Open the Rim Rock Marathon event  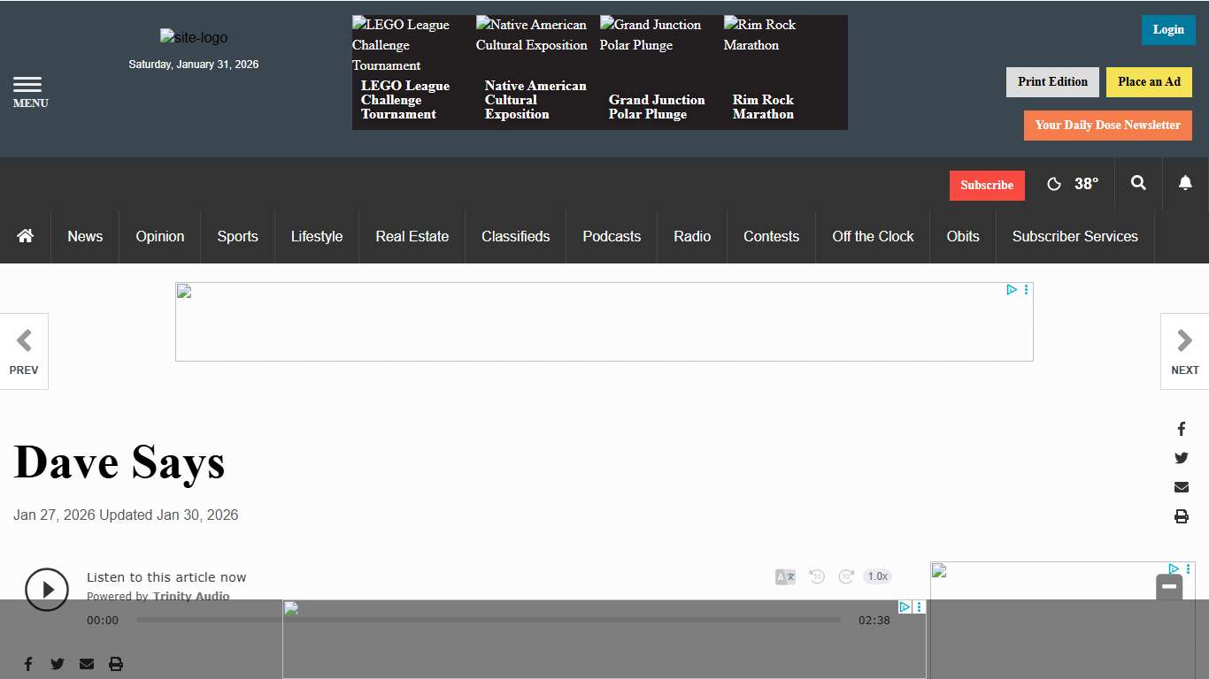point(763,107)
